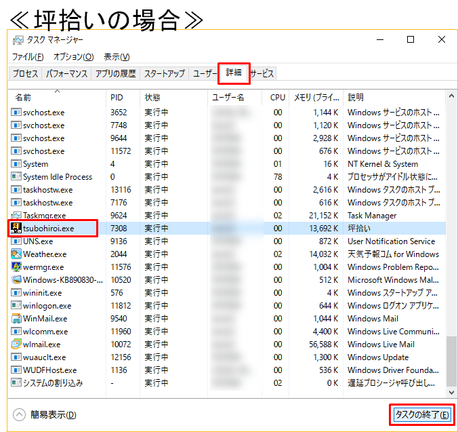Open the ファイル(F) menu
This screenshot has height=432, width=458.
click(x=28, y=57)
